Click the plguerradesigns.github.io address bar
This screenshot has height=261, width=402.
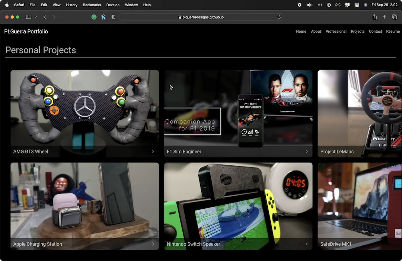pyautogui.click(x=201, y=17)
